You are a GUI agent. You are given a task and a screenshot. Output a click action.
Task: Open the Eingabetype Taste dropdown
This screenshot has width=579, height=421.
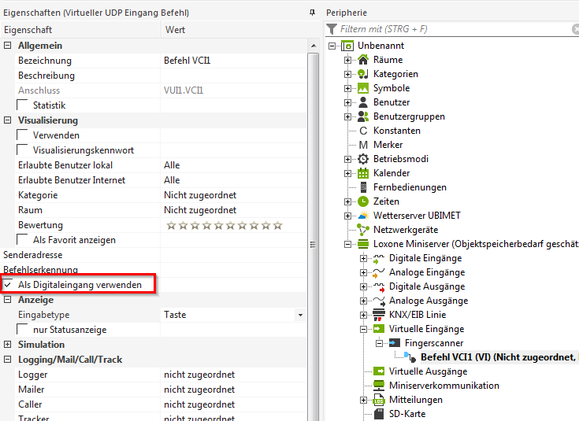[x=300, y=315]
